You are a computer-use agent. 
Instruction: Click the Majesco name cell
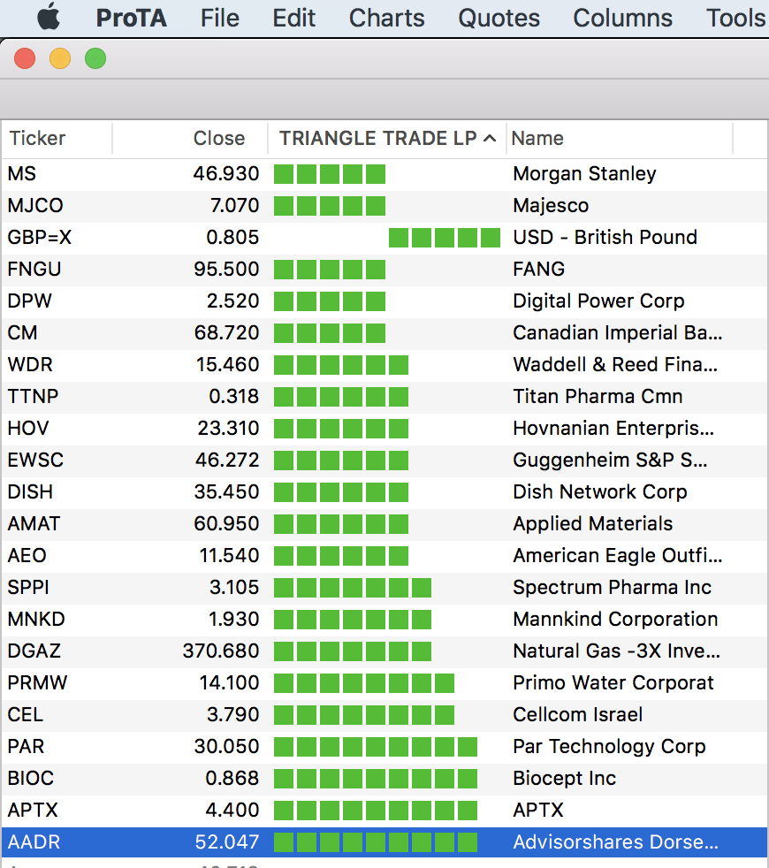(x=551, y=206)
